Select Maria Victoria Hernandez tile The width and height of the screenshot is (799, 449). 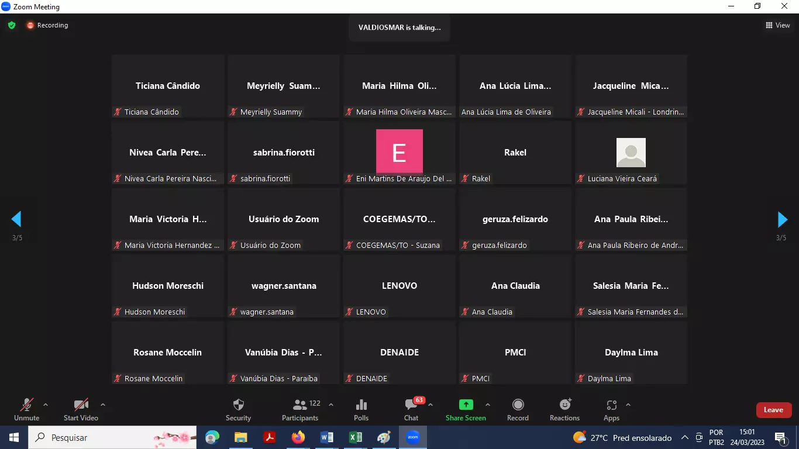click(168, 219)
